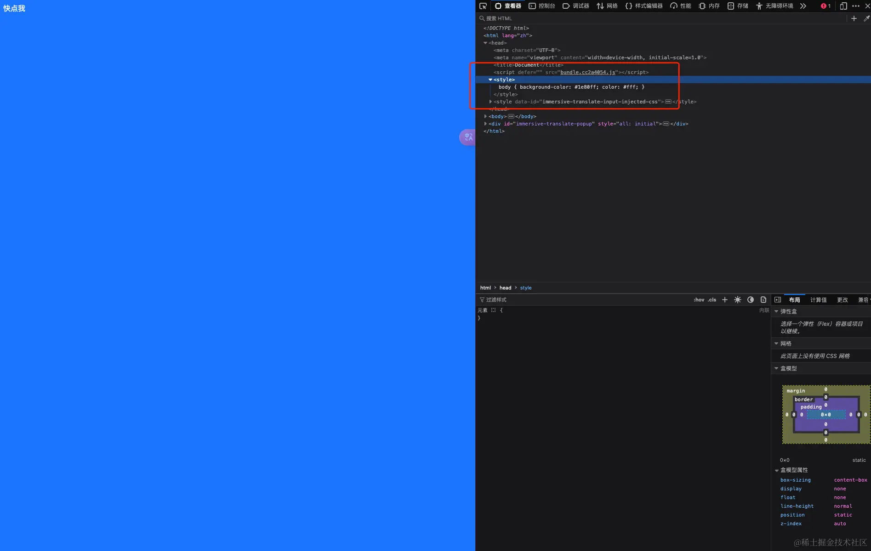
Task: Select the style breadcrumb
Action: point(526,288)
